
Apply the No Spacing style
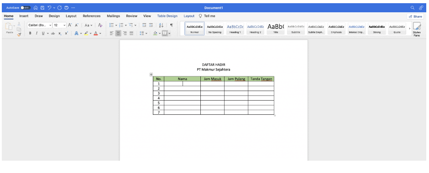(x=215, y=28)
